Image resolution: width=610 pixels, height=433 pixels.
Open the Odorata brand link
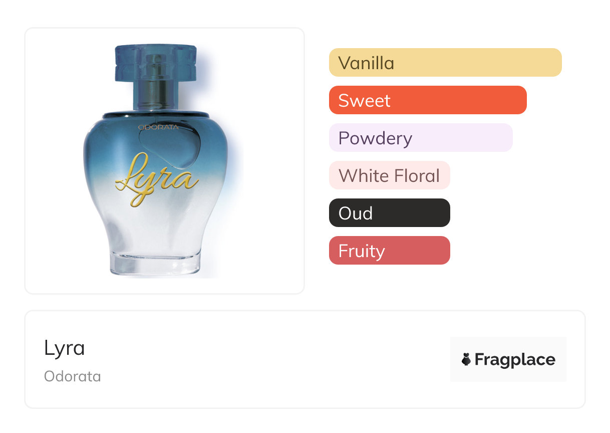click(73, 376)
